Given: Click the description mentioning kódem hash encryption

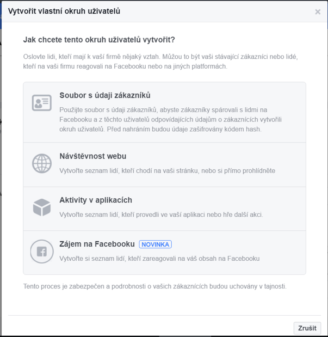Looking at the screenshot, I should [170, 119].
